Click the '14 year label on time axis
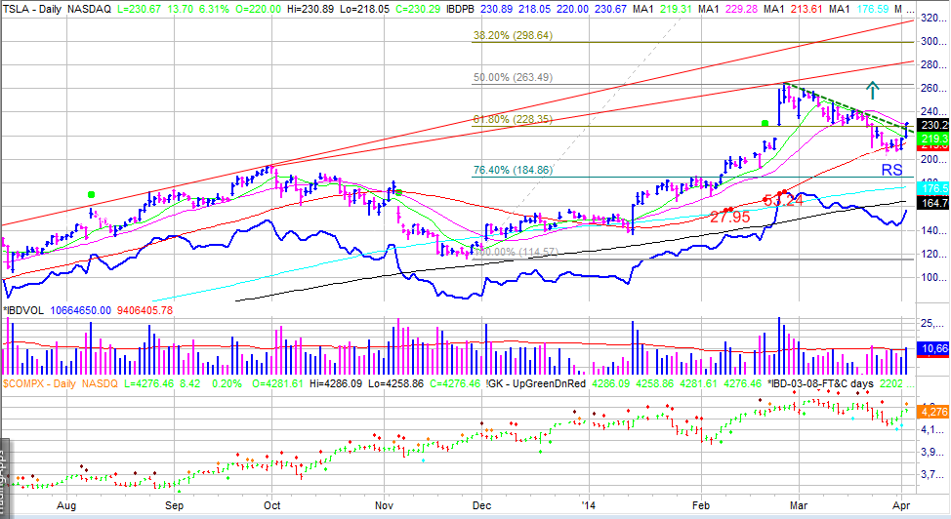 coord(589,505)
